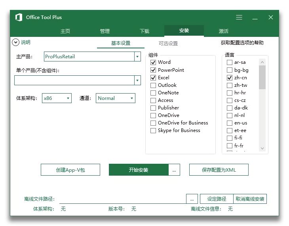Check OneDrive for Business component

pyautogui.click(x=153, y=123)
